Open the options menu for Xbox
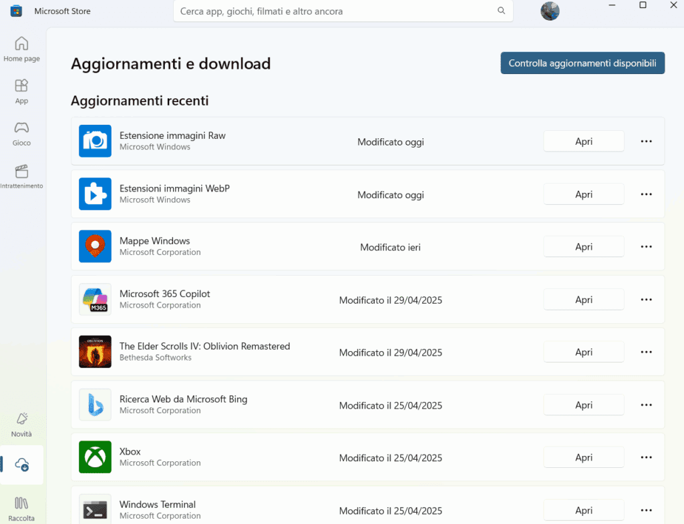This screenshot has height=524, width=684. click(x=646, y=457)
